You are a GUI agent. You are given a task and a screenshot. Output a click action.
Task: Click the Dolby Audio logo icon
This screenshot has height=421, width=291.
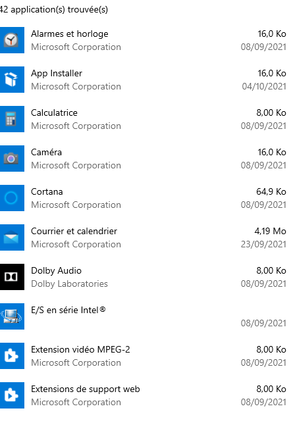tap(12, 277)
